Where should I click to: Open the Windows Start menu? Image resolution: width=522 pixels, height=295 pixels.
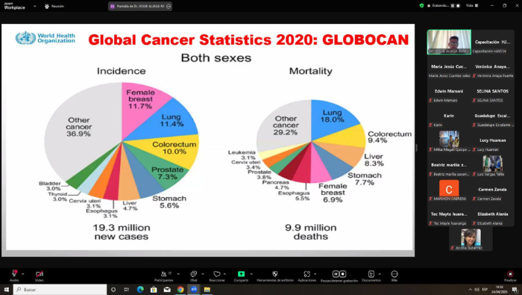pos(6,289)
